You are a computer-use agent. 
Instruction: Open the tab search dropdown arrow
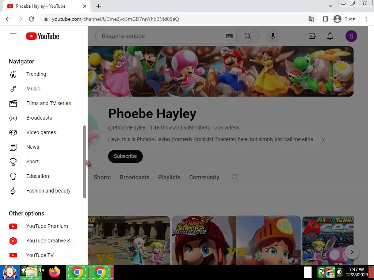(330, 6)
